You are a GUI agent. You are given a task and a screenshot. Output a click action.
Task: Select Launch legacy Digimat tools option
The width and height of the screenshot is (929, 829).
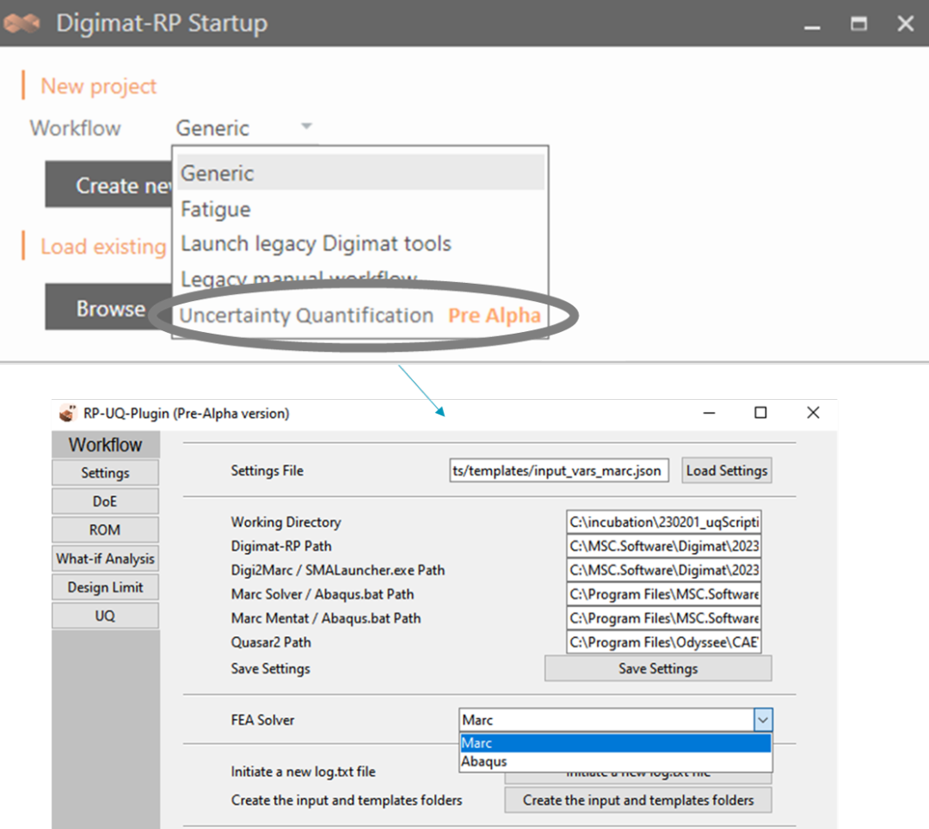pos(360,243)
